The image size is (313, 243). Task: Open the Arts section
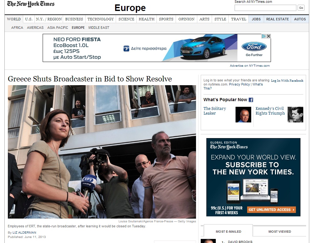(x=204, y=19)
